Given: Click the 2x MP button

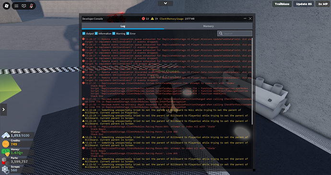Looking at the screenshot, I should coord(323,4).
